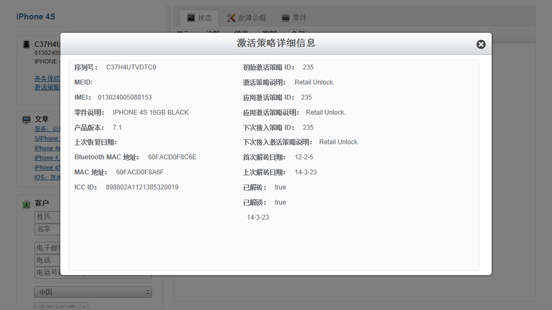
Task: Click the 上次恢复日期 label
Action: point(95,142)
